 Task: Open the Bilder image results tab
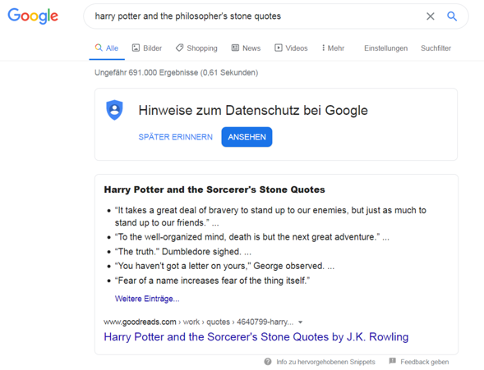(x=147, y=48)
